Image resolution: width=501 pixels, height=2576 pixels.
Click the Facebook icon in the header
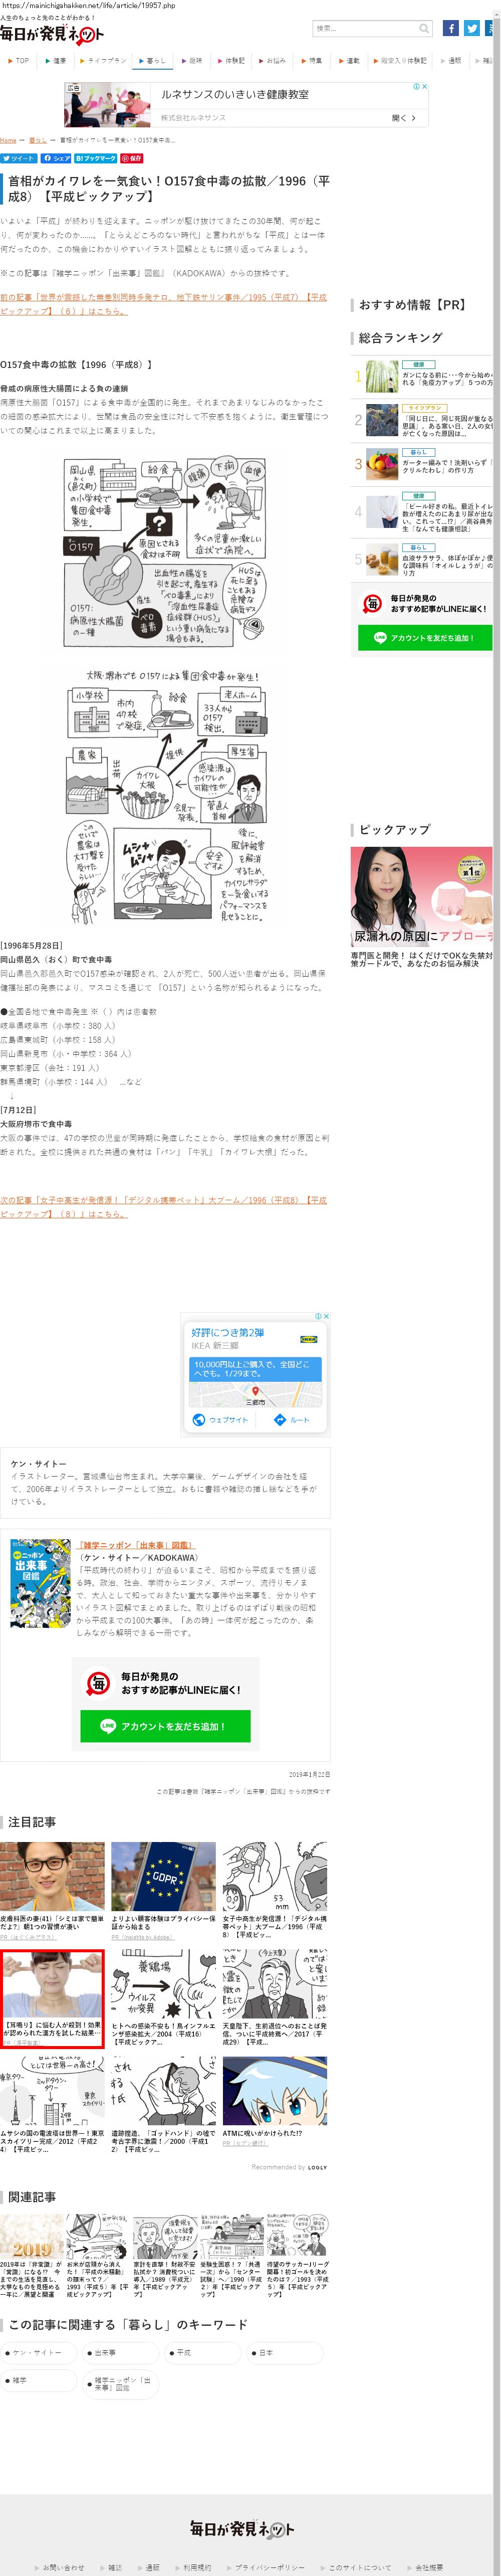(x=451, y=29)
